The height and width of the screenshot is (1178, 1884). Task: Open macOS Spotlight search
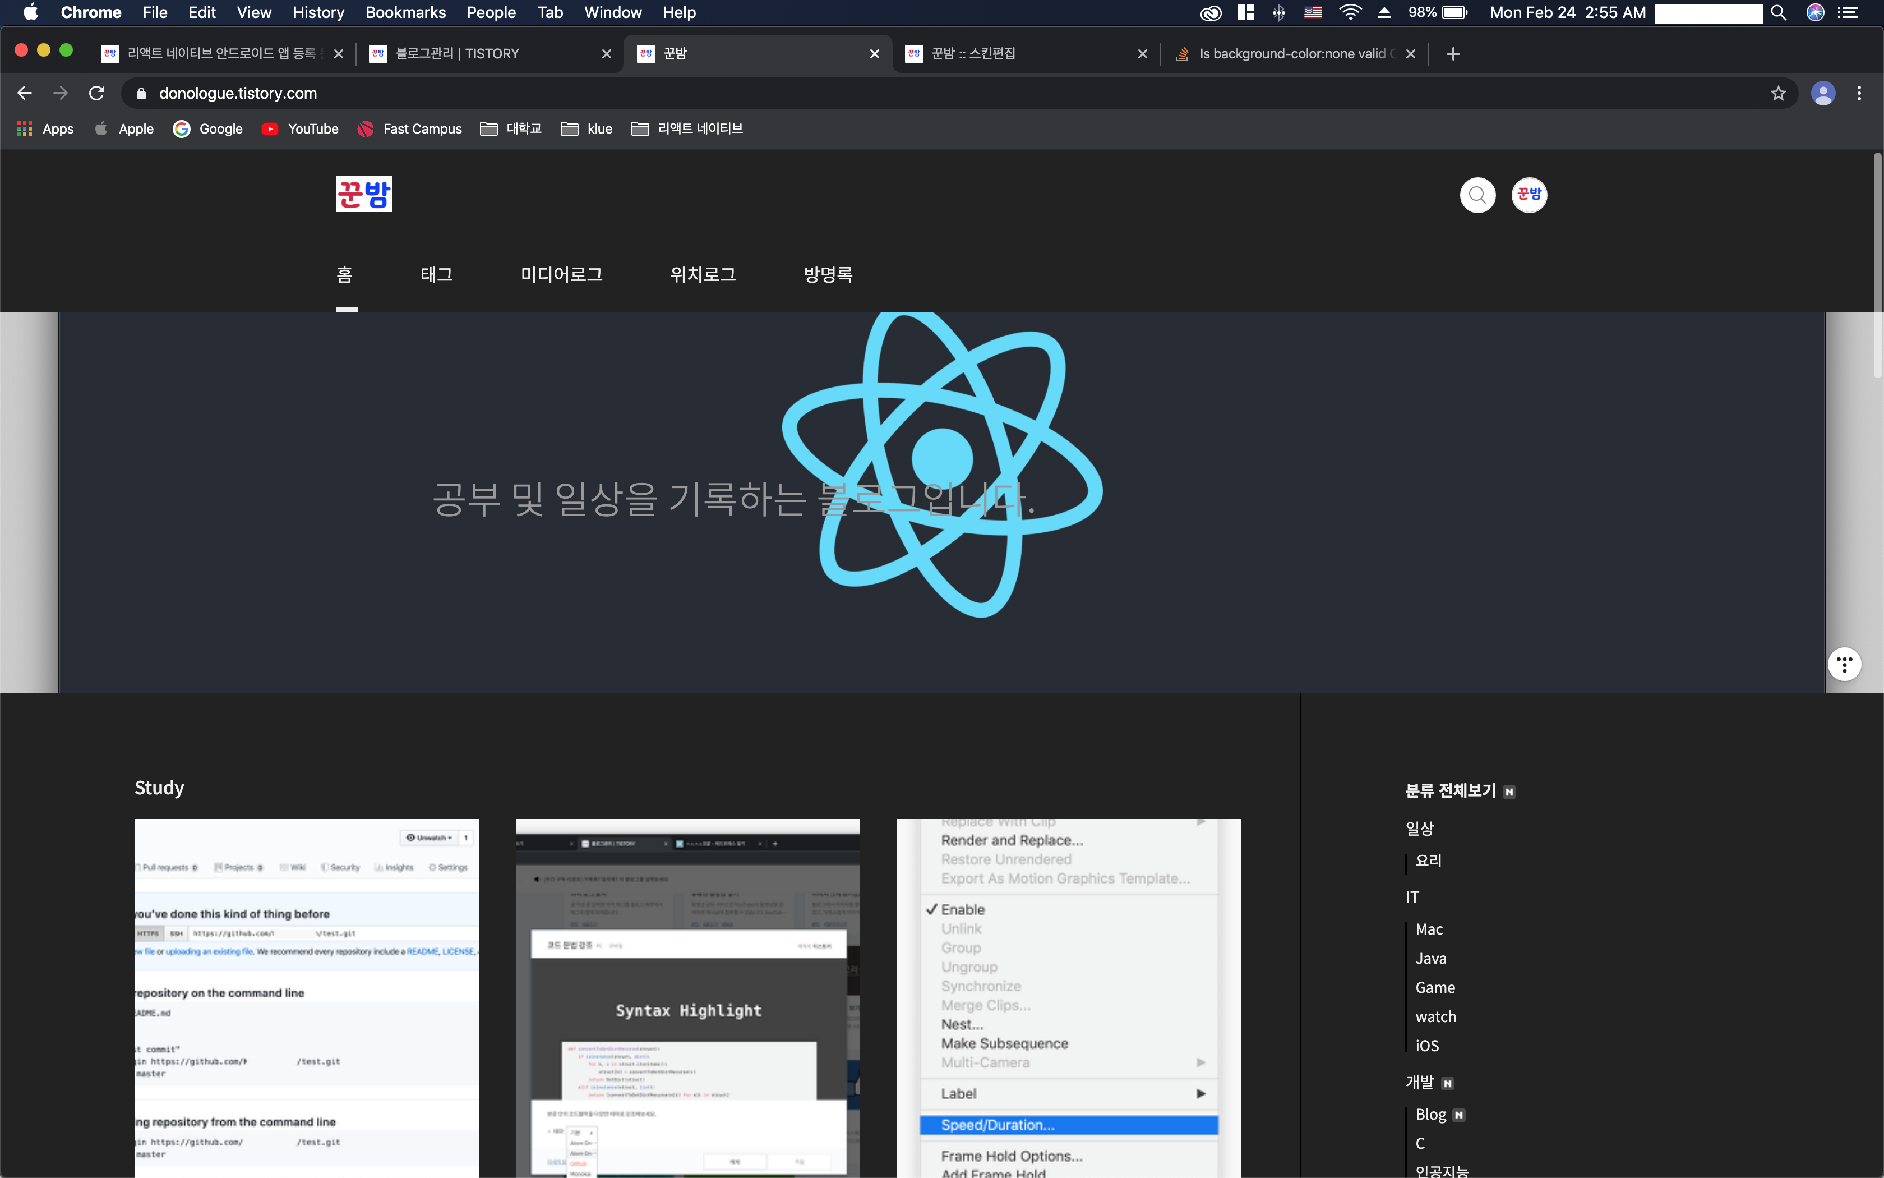pos(1778,12)
